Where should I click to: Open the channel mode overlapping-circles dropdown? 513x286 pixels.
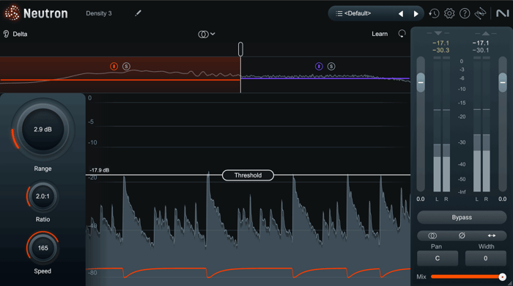207,34
